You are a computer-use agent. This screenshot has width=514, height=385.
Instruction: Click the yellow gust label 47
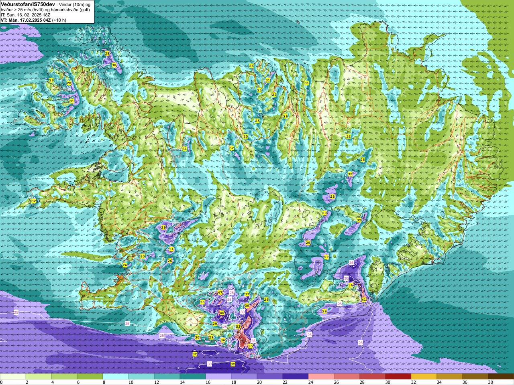click(220, 292)
